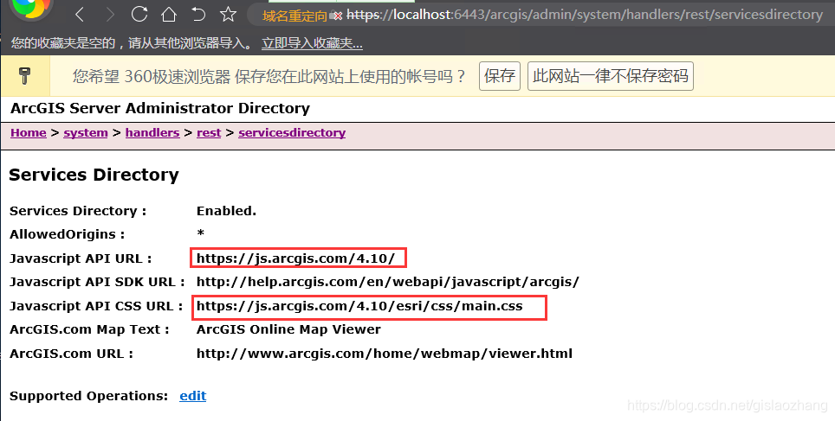Click the Enabled. status text
This screenshot has width=835, height=421.
[x=226, y=211]
